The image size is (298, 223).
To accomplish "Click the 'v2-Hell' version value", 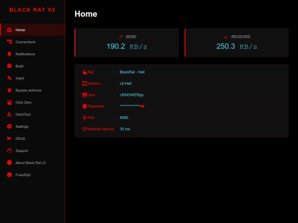I will [125, 84].
